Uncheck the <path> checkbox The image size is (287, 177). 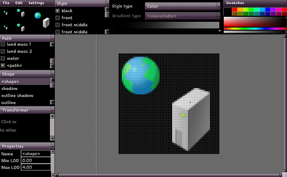pos(3,65)
